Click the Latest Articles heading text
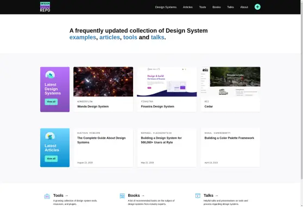Image resolution: width=303 pixels, height=207 pixels. point(52,148)
